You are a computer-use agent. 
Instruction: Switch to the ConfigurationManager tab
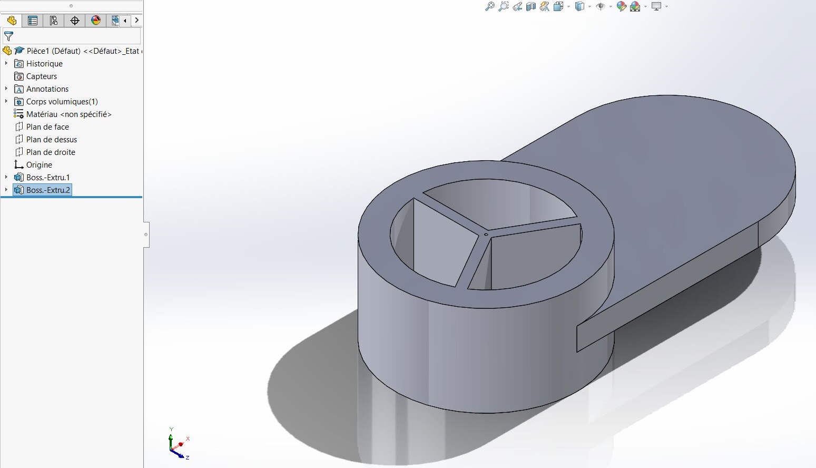click(54, 21)
